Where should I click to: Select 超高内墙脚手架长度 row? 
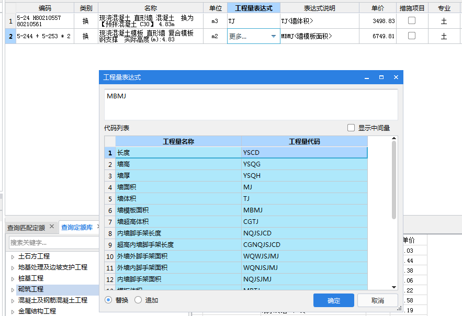pyautogui.click(x=236, y=244)
